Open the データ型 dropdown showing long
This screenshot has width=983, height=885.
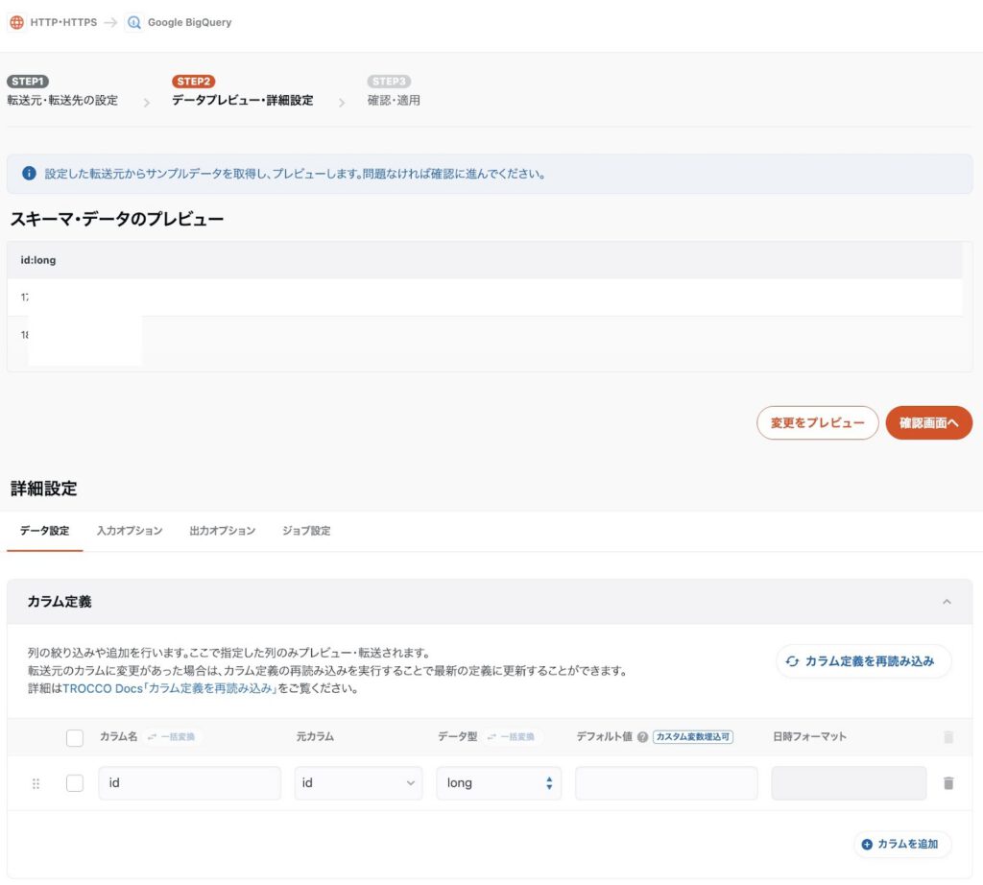point(499,783)
